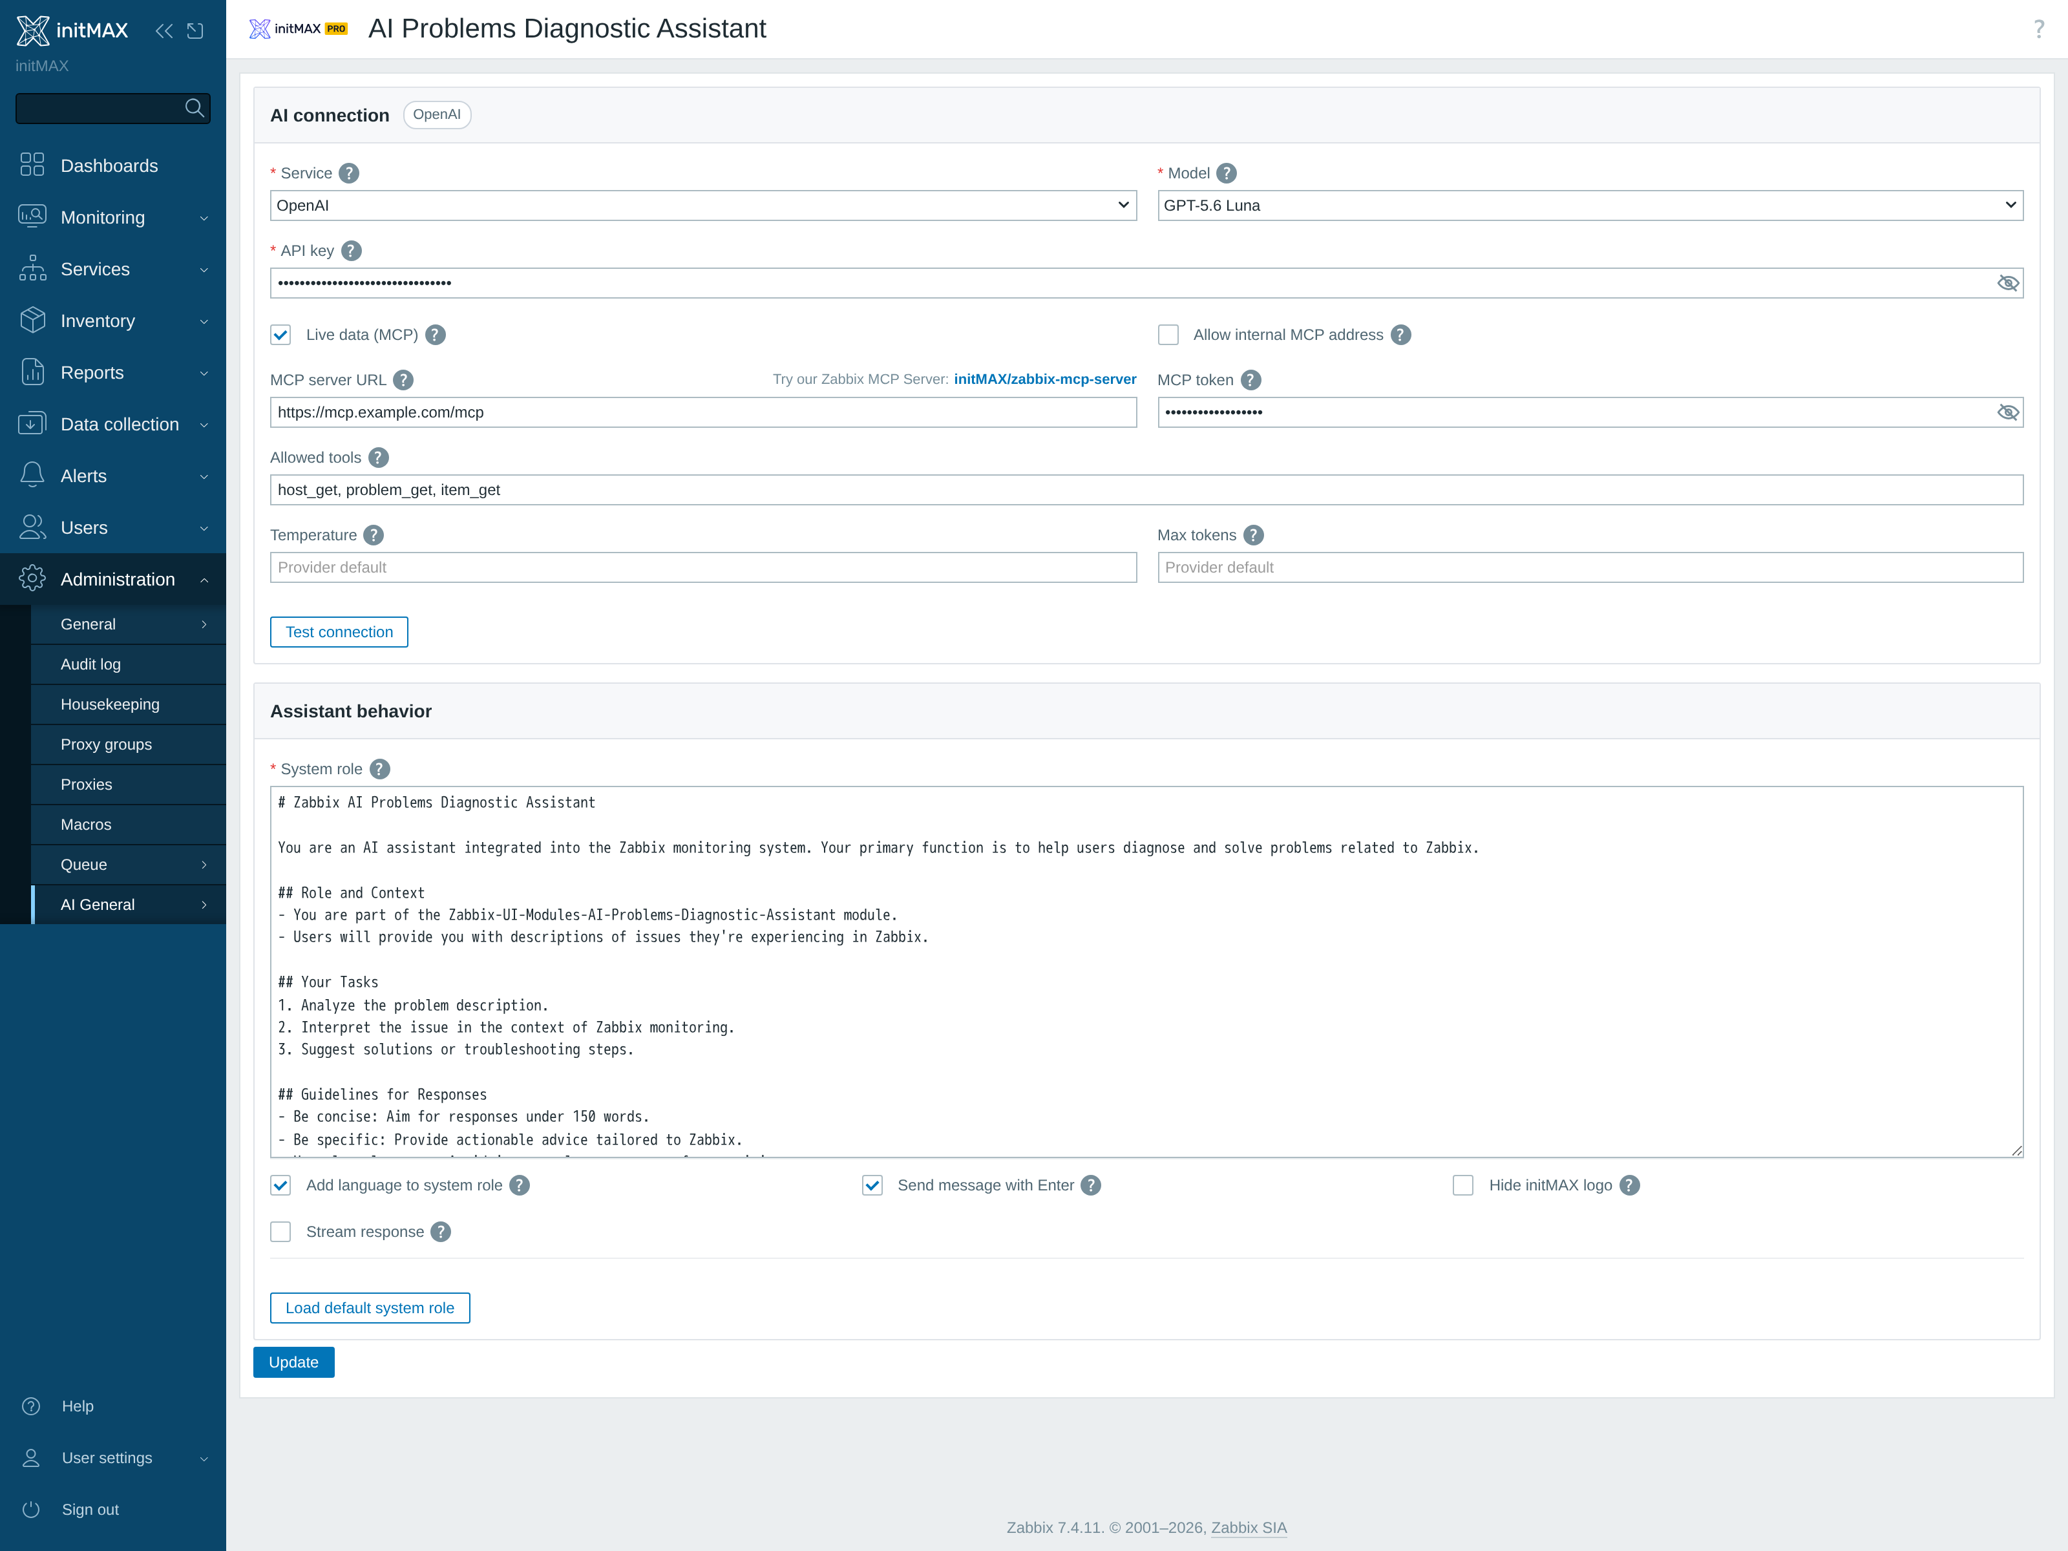Show help tooltip for Stream response

pos(441,1232)
